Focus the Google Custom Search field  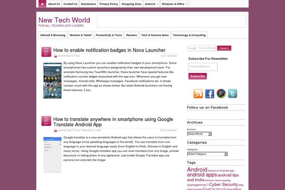(x=201, y=48)
